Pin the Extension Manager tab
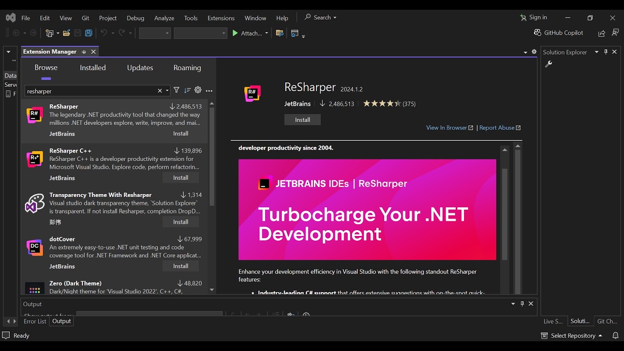Image resolution: width=624 pixels, height=351 pixels. pos(84,52)
